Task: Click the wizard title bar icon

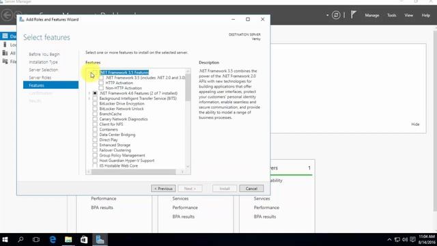Action: coord(22,19)
